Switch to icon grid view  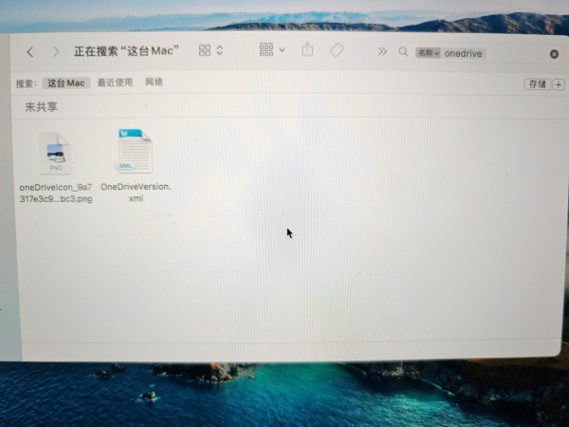[205, 50]
